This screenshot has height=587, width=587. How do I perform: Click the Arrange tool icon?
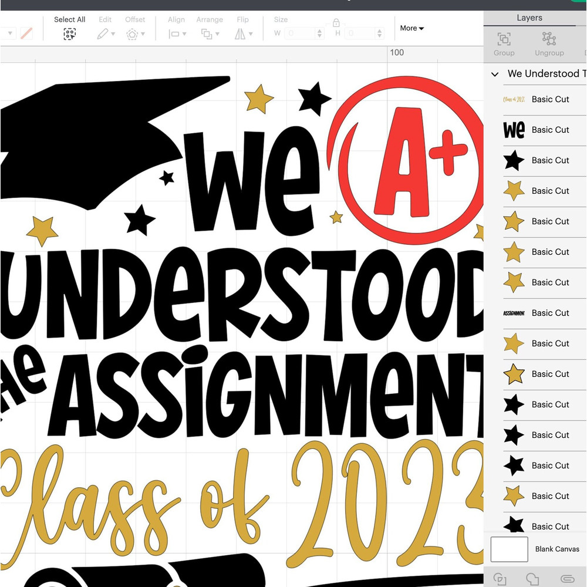206,34
